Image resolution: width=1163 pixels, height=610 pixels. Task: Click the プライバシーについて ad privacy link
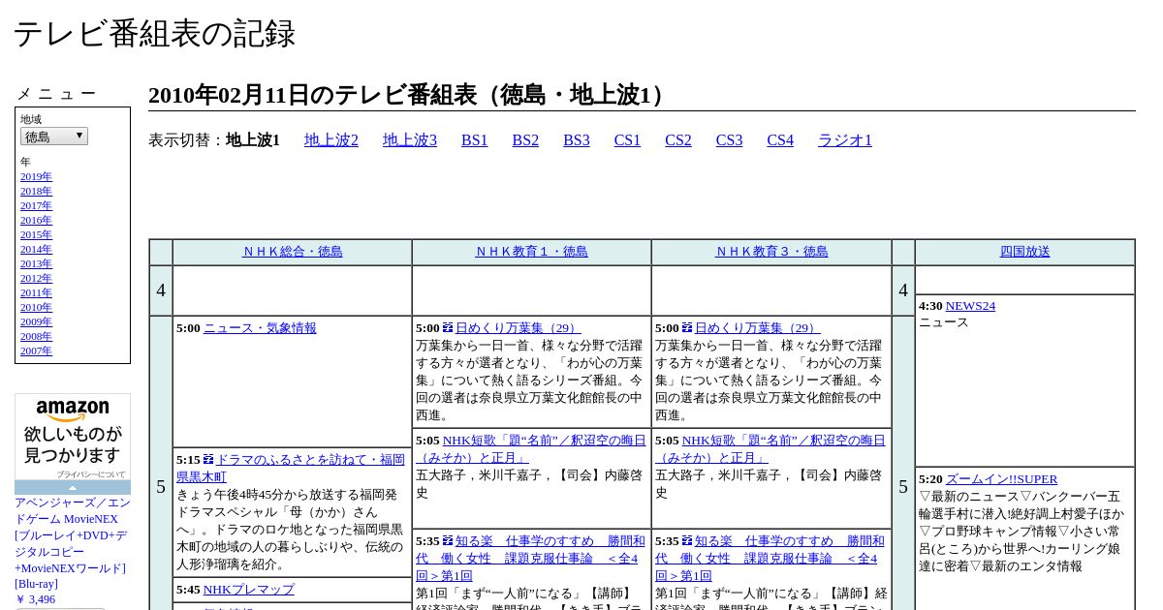[90, 474]
